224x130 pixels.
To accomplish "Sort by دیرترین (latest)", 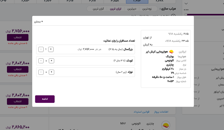I will tap(132, 9).
